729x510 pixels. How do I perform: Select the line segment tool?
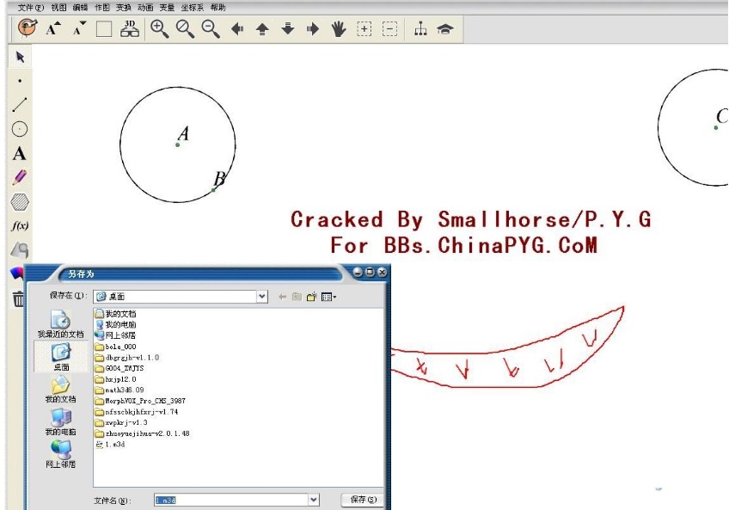(x=20, y=105)
